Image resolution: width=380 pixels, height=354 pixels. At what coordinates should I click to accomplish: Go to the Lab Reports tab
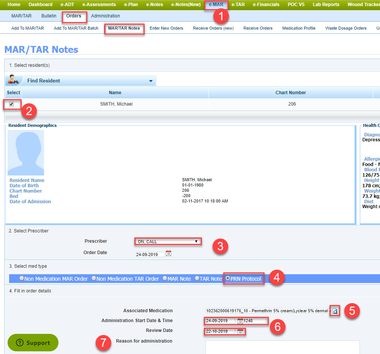point(326,5)
